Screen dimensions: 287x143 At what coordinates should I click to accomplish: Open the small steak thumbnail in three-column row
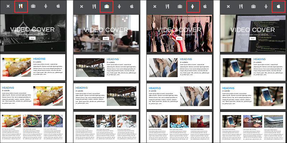(x=11, y=121)
